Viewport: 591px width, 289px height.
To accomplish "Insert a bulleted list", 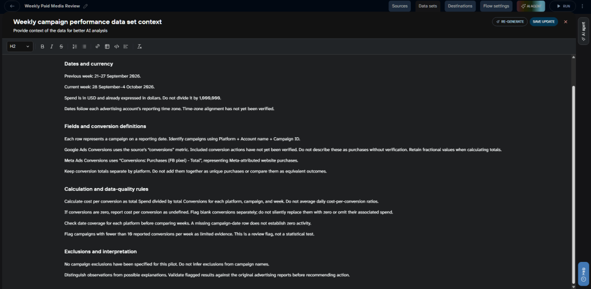I will point(84,46).
